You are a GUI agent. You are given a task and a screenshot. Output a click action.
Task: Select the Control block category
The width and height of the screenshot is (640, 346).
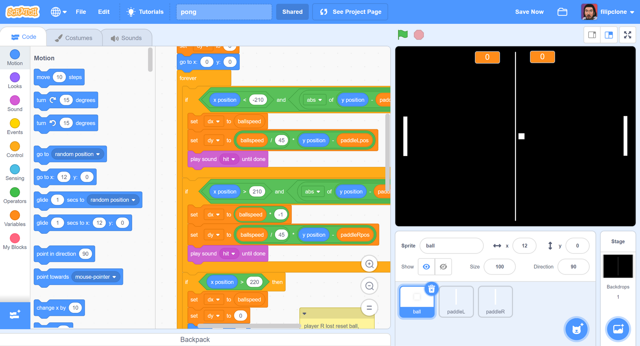[15, 150]
